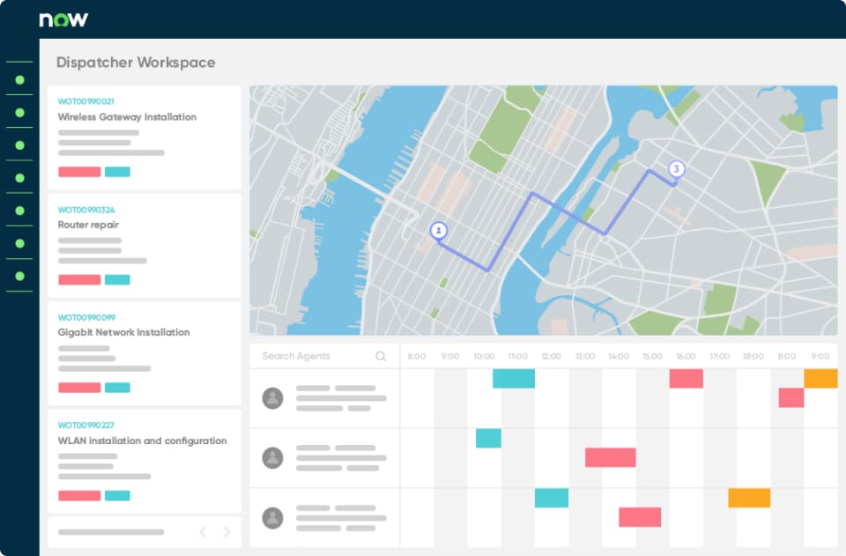Click red tag on Wireless Gateway Installation card
The image size is (846, 556).
coord(79,172)
